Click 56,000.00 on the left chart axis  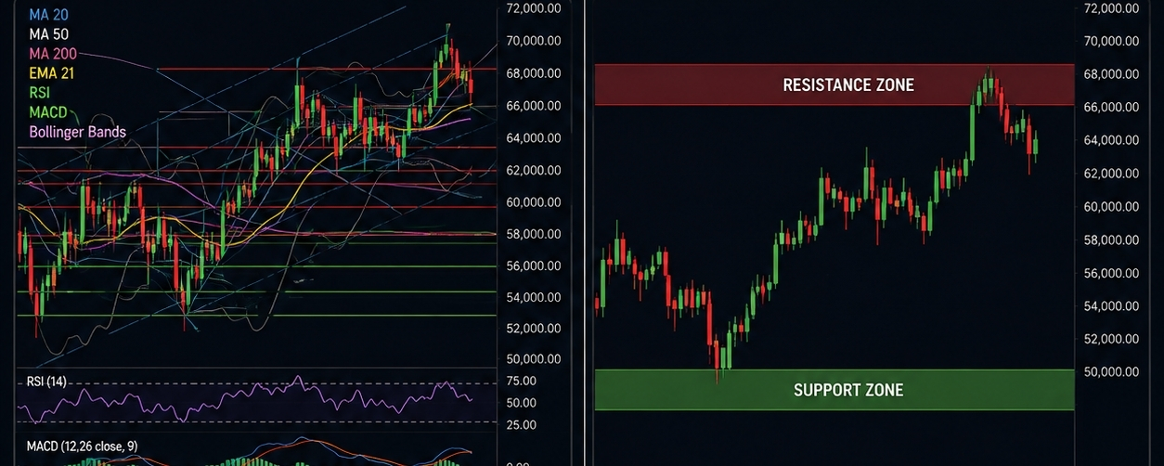coord(533,266)
